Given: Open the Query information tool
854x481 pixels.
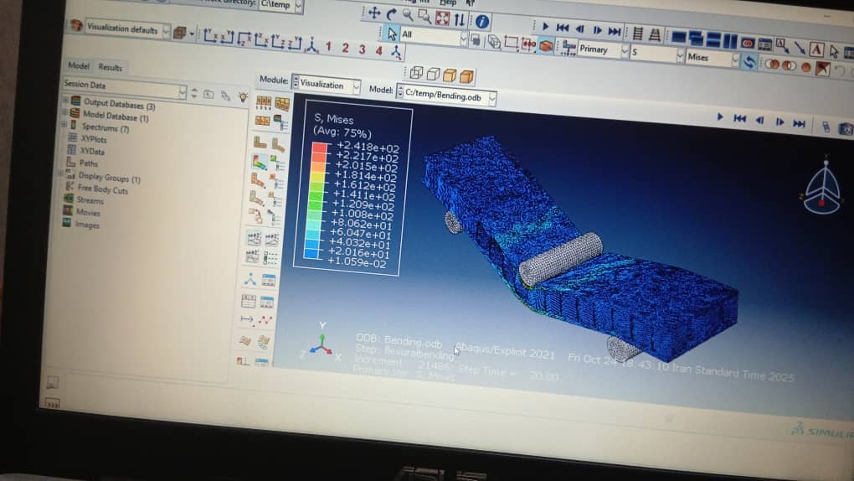Looking at the screenshot, I should (482, 20).
